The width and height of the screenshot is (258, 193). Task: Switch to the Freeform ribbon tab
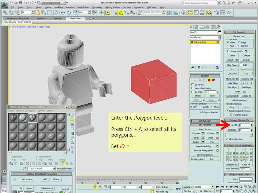point(41,18)
